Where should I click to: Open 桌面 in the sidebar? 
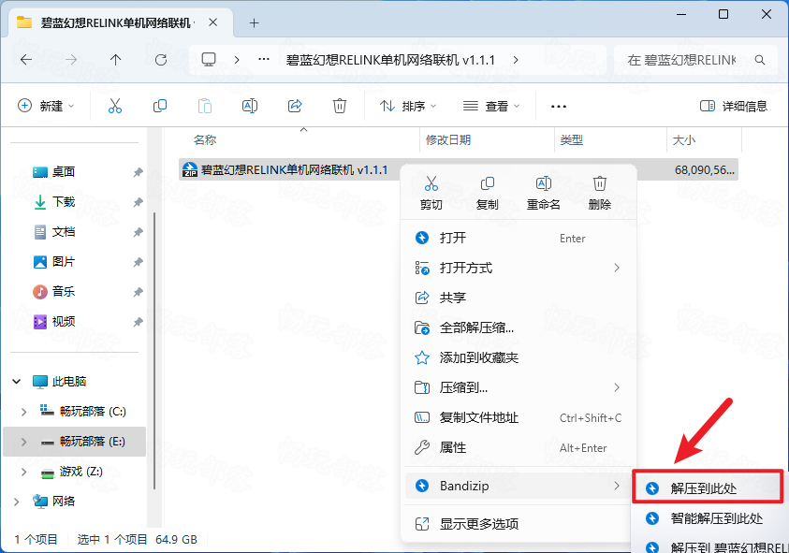tap(64, 172)
